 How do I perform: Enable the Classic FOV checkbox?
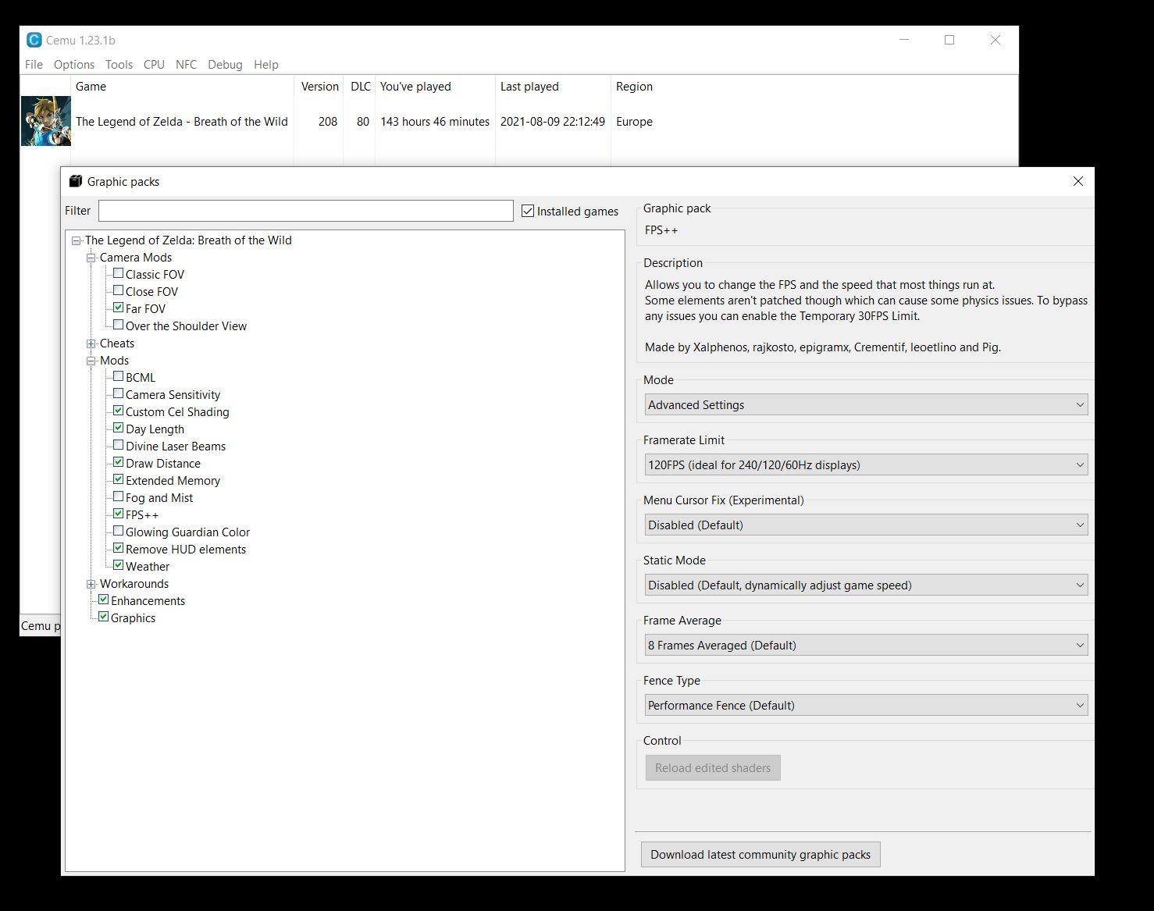pos(118,273)
